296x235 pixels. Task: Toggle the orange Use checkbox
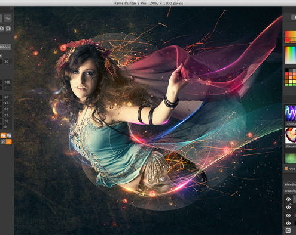click(x=286, y=168)
